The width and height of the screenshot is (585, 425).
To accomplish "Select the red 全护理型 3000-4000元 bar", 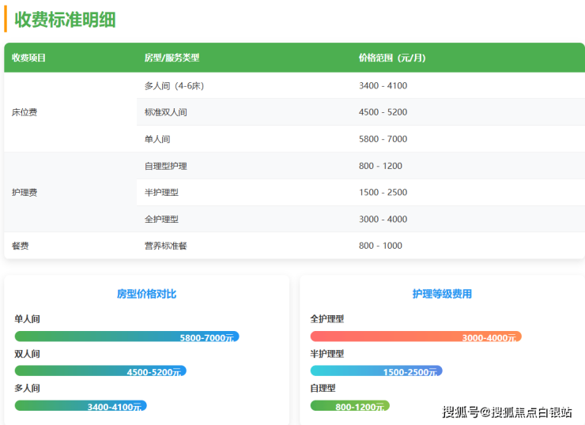I will click(x=416, y=337).
